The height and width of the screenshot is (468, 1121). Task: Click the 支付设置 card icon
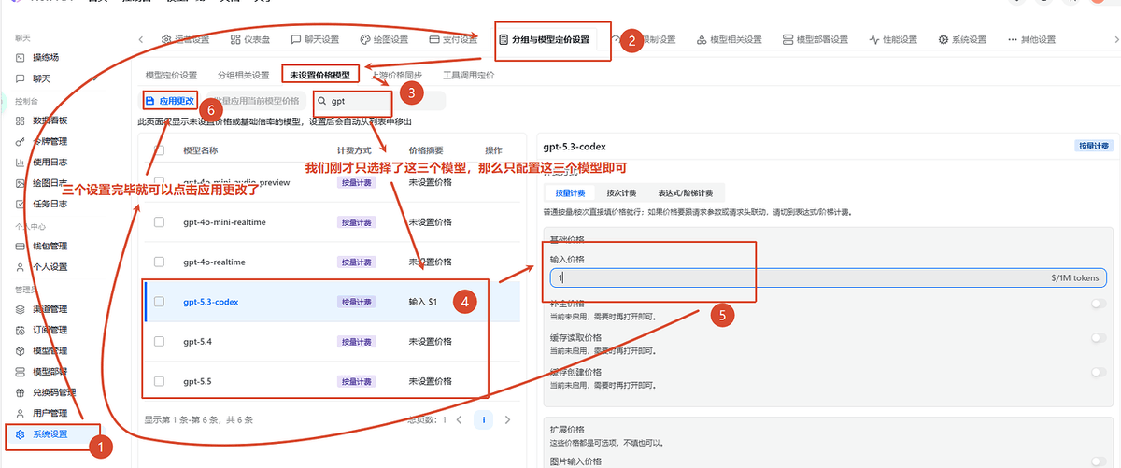point(434,39)
